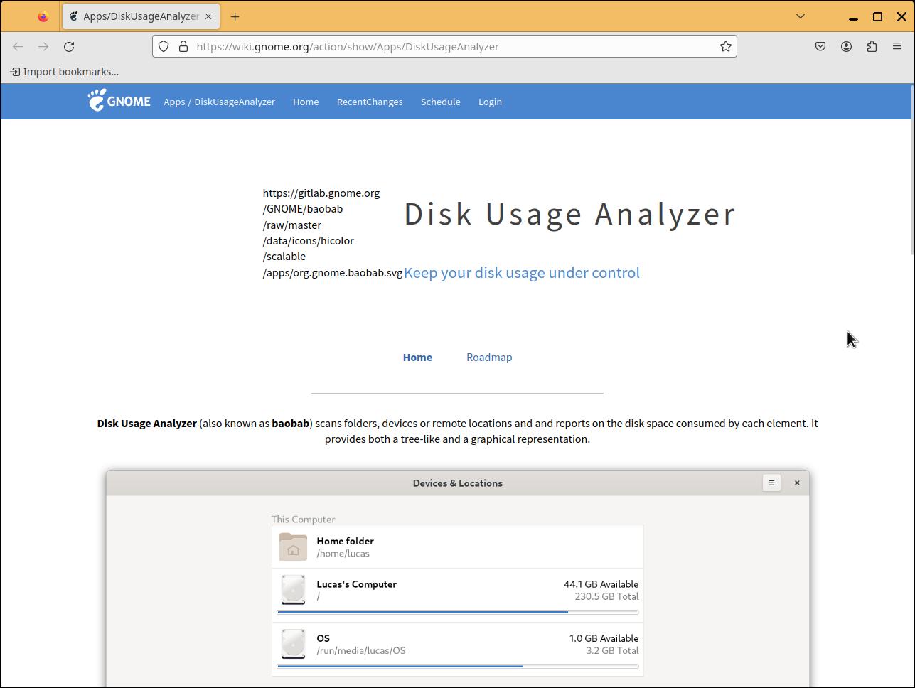This screenshot has height=688, width=915.
Task: Click the OS drive usage bar
Action: click(458, 666)
